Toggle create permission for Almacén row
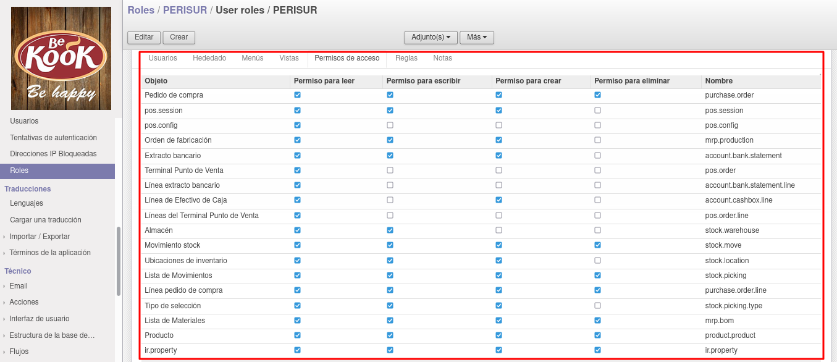 (498, 230)
